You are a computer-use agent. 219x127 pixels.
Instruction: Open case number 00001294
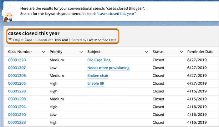pos(17,107)
